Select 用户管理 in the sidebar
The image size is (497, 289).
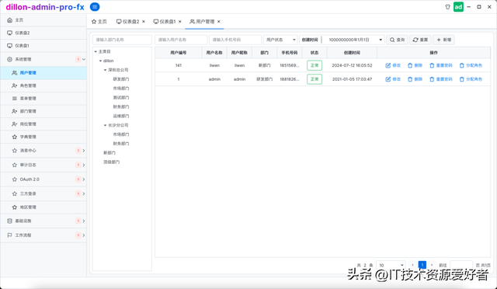43,73
